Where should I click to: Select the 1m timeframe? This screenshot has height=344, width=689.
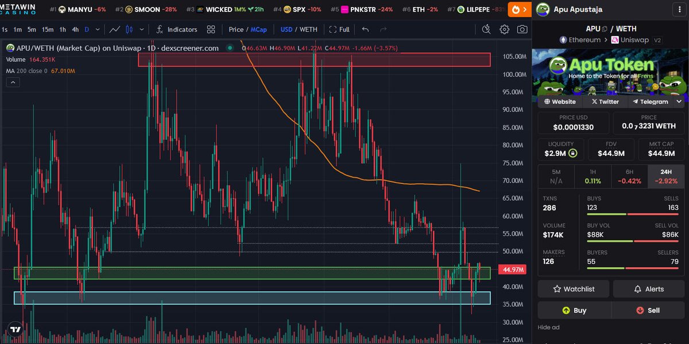point(18,29)
